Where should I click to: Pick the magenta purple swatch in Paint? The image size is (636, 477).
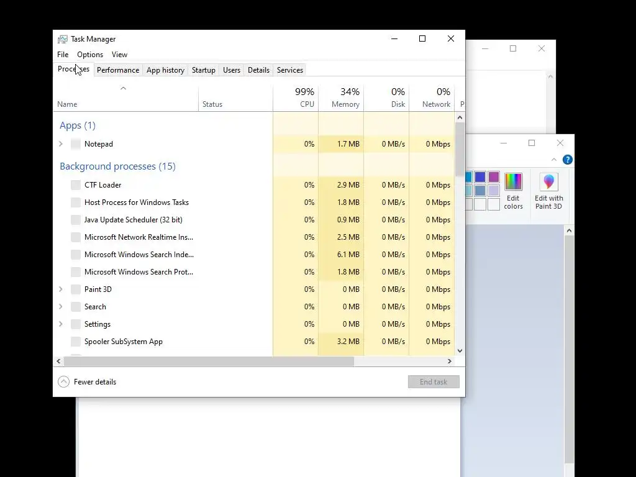click(494, 177)
